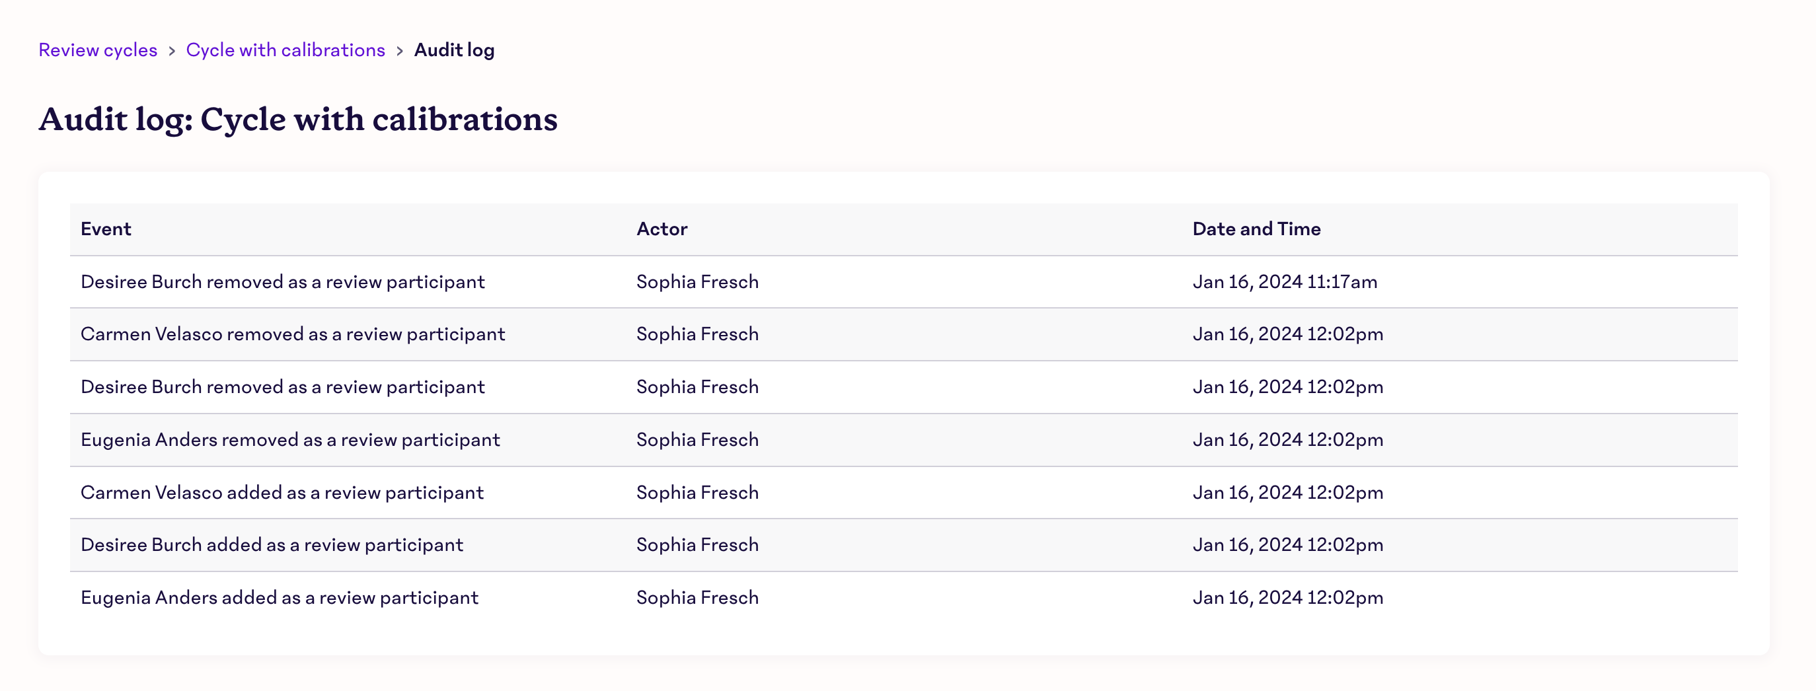Click the Jan 16, 2024 11:17am timestamp

[x=1285, y=282]
